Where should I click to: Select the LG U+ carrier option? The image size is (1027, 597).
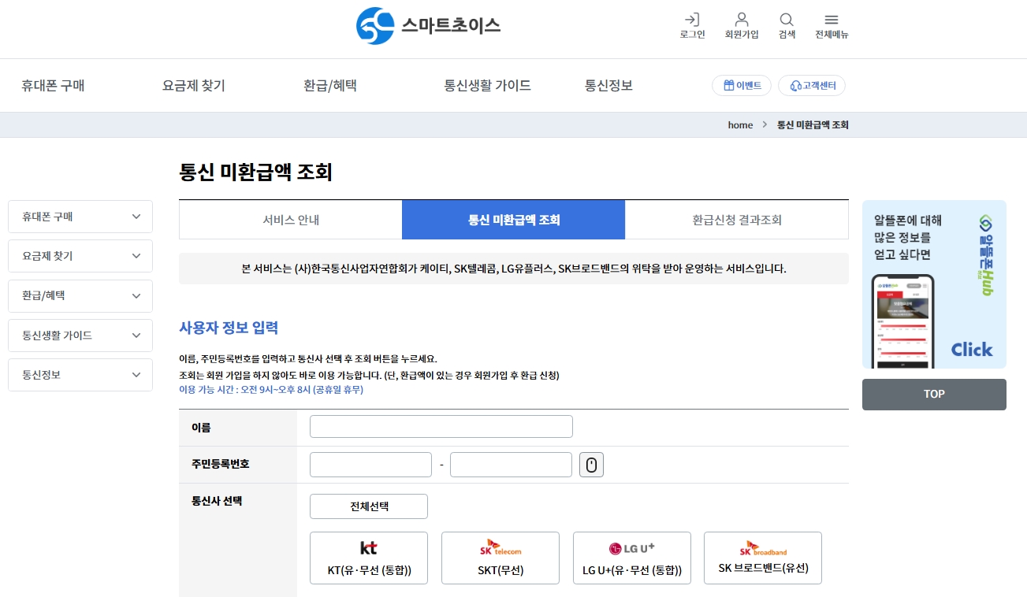point(631,558)
